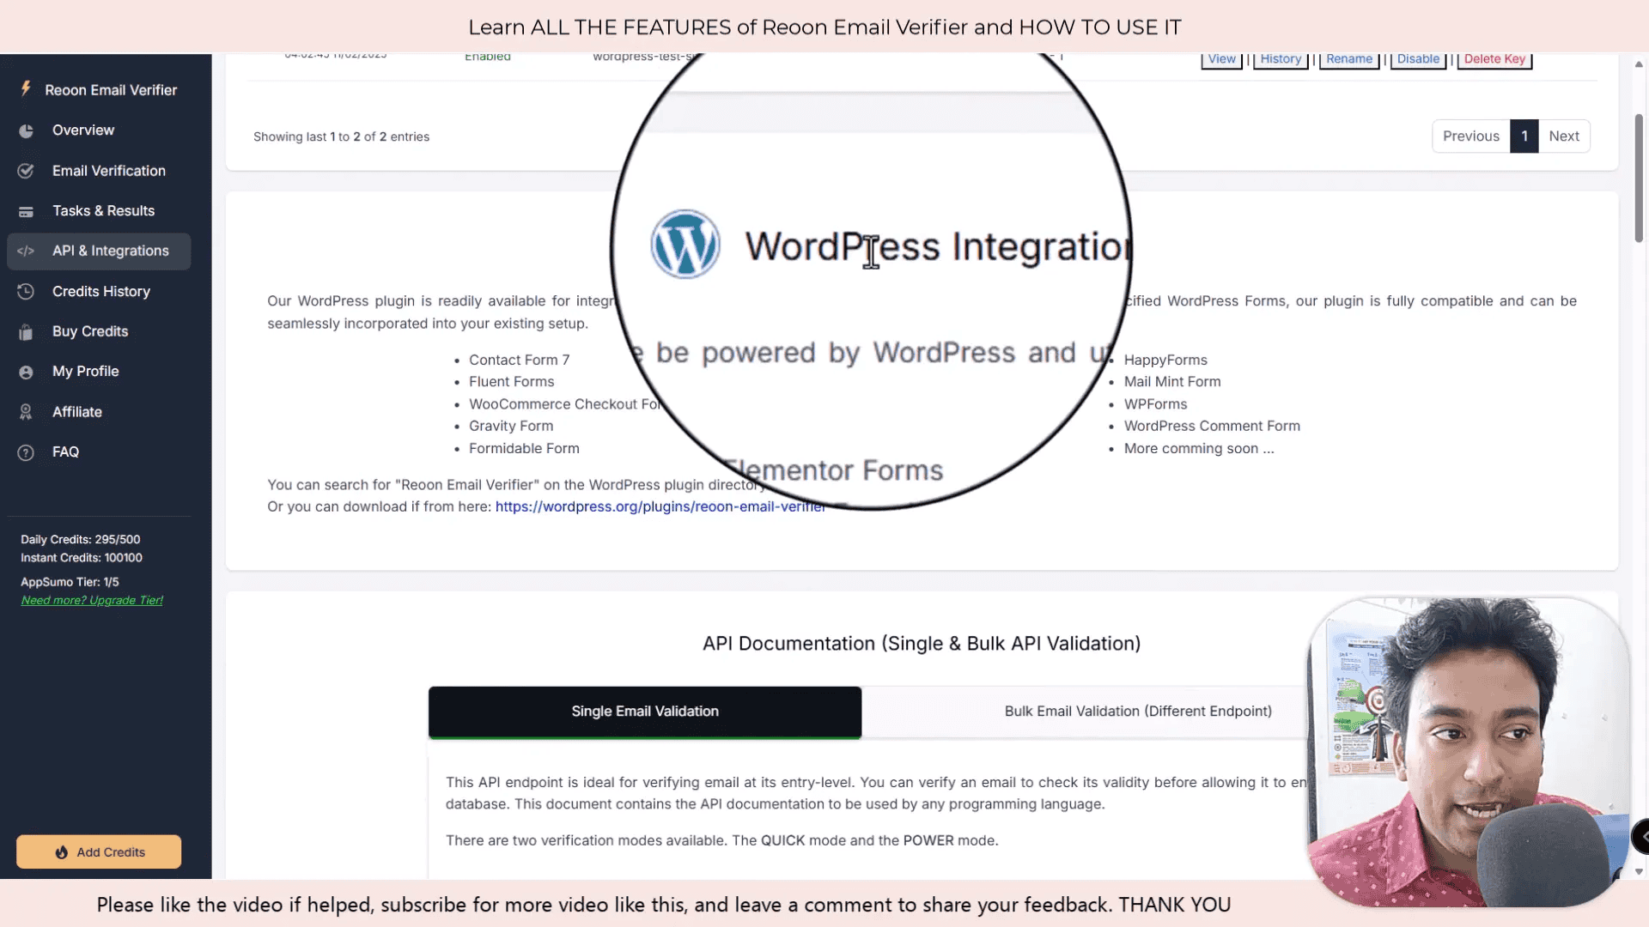
Task: Open Email Verification in the sidebar
Action: [x=99, y=171]
